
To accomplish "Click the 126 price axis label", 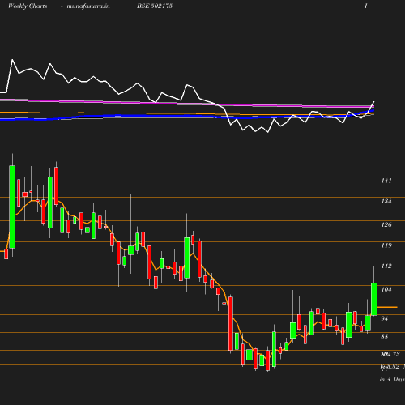I will [x=386, y=224].
